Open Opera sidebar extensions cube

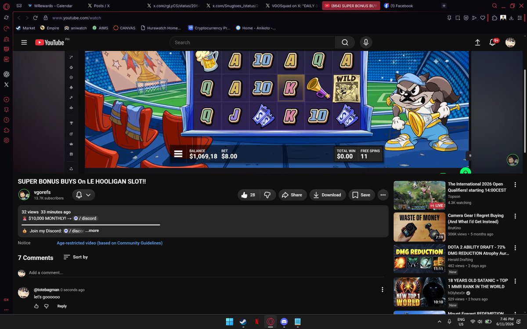coord(6,130)
